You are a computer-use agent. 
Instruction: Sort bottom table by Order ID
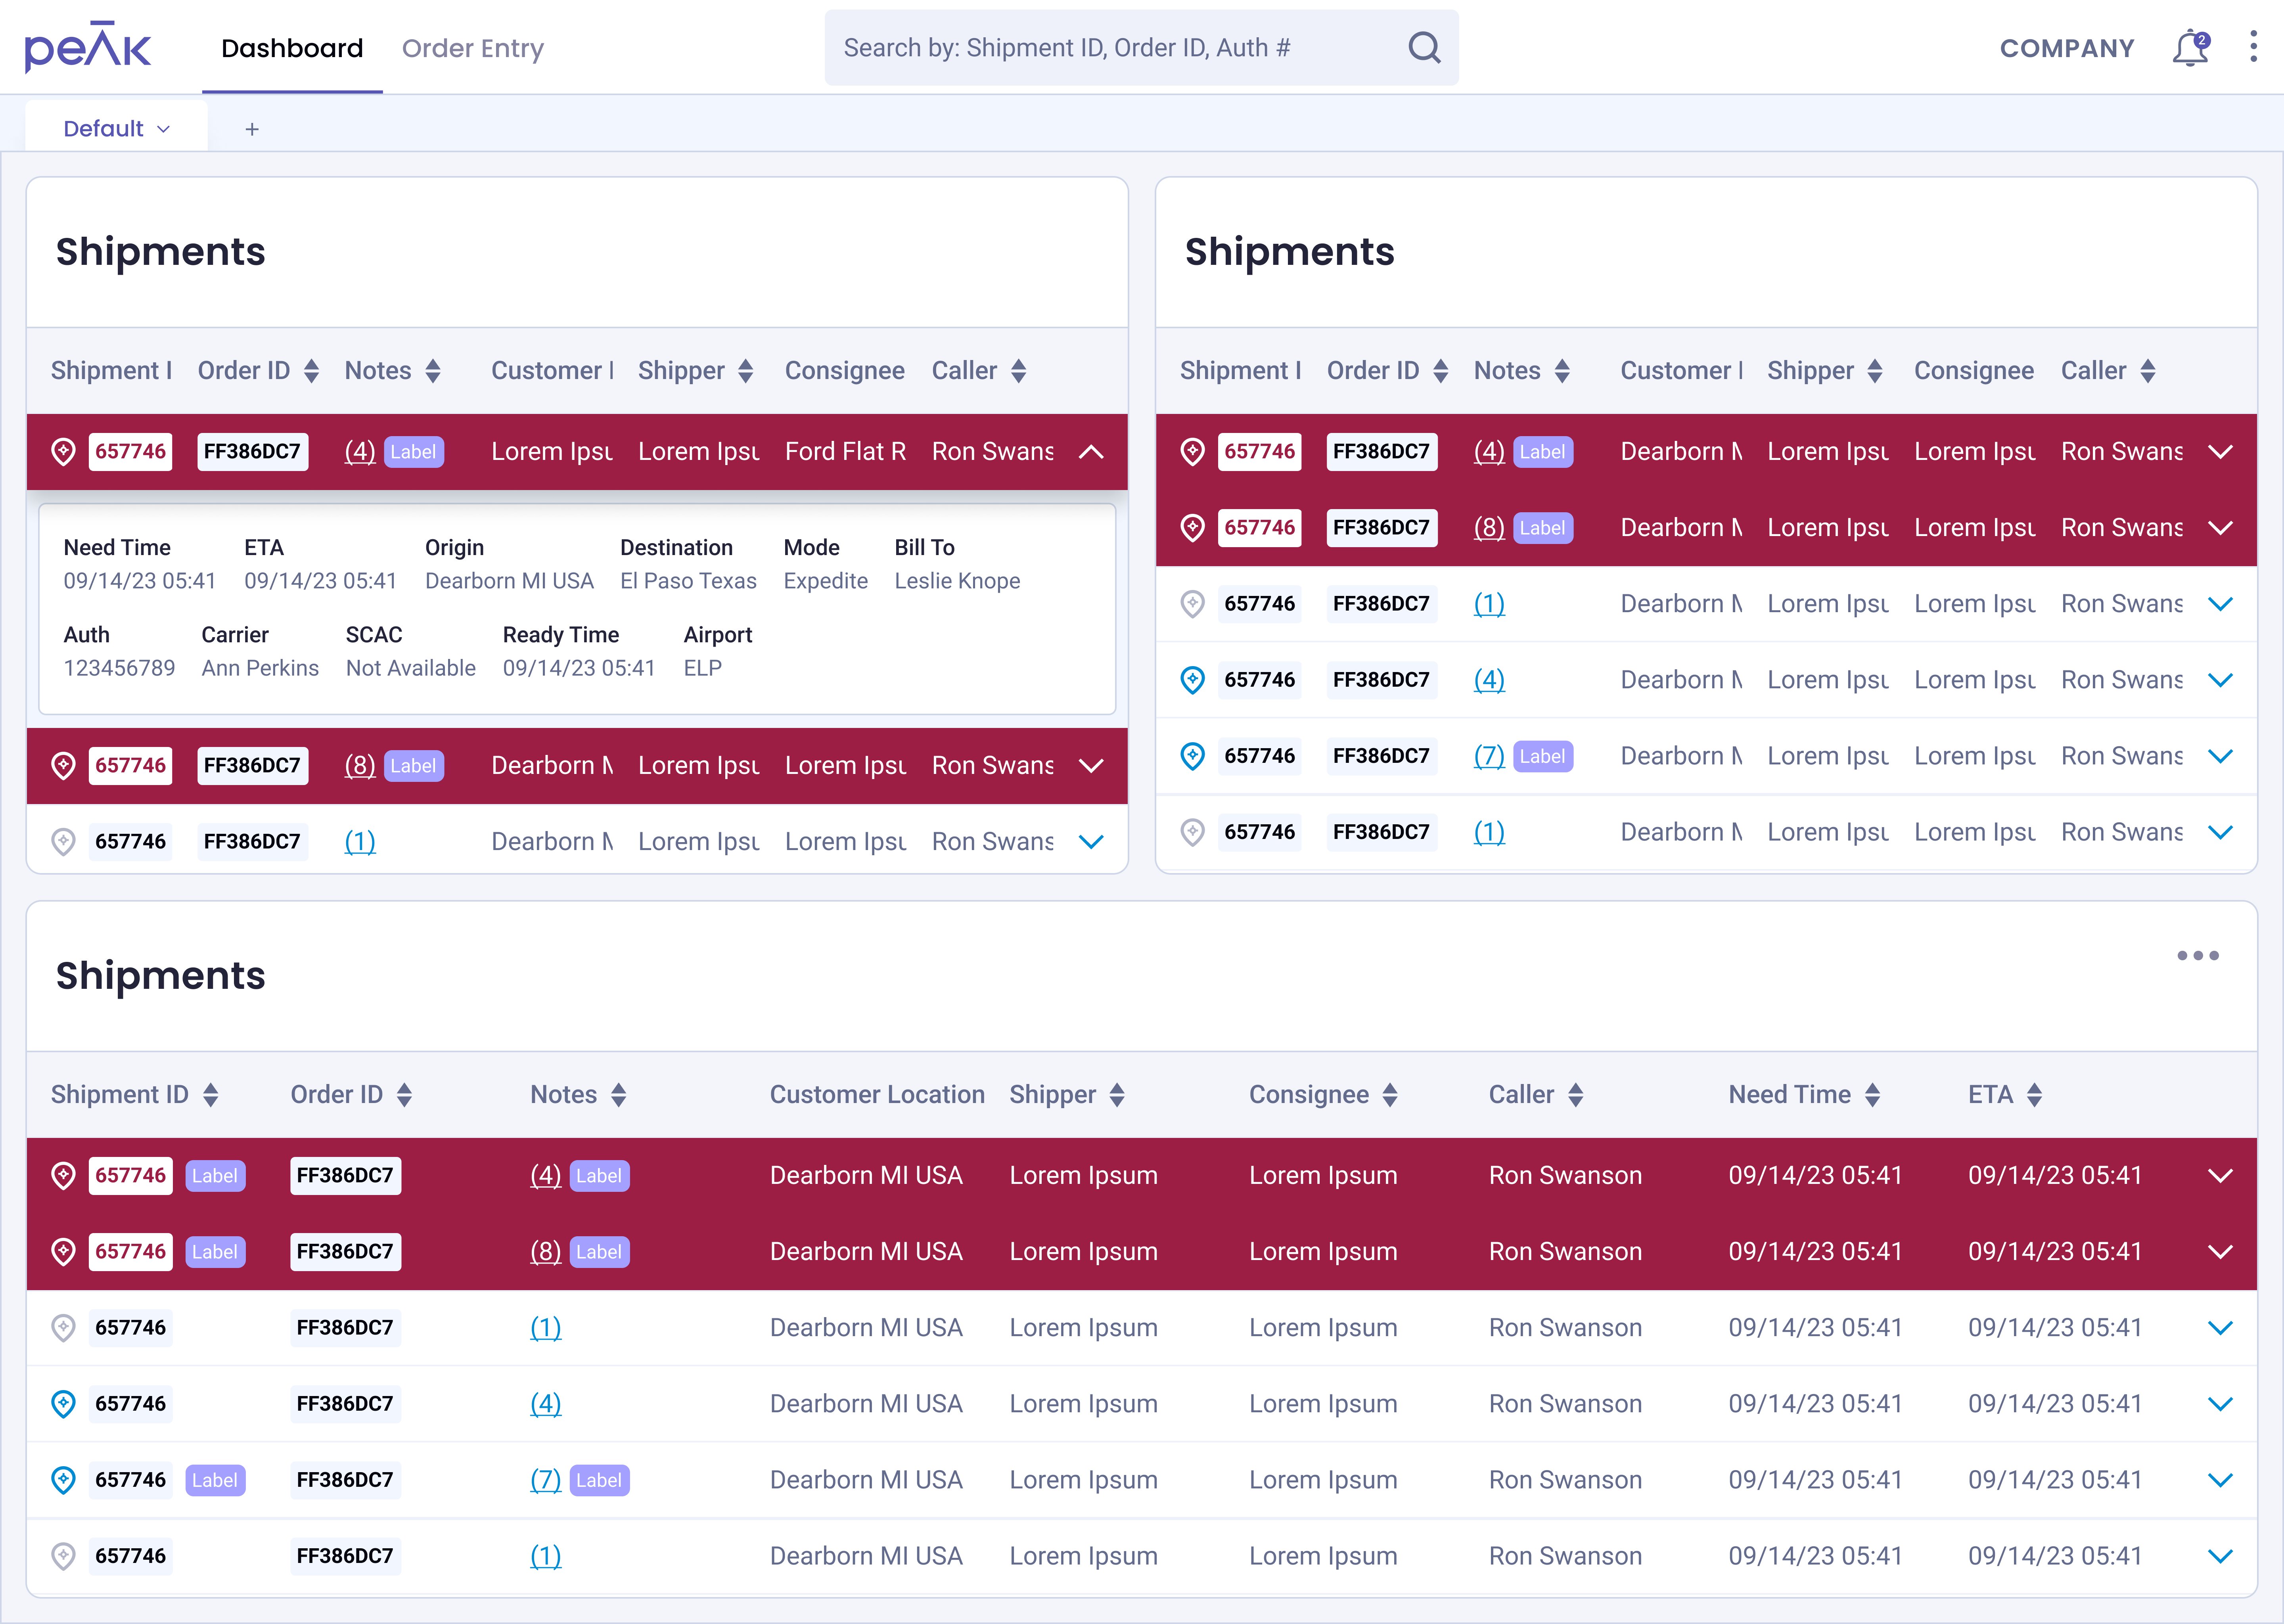[x=404, y=1095]
